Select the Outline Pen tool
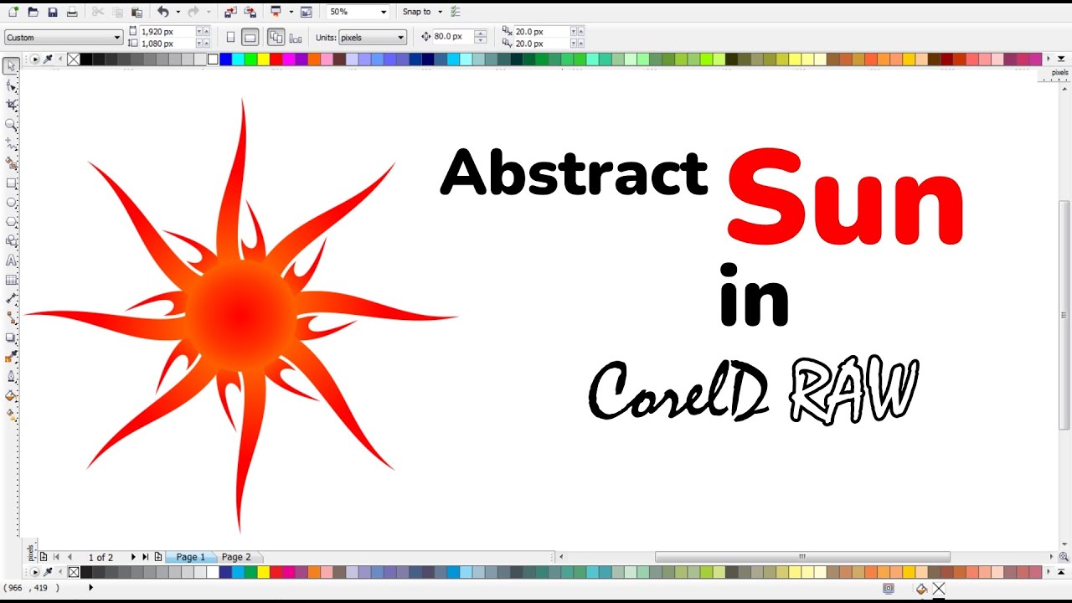This screenshot has height=603, width=1072. 11,377
